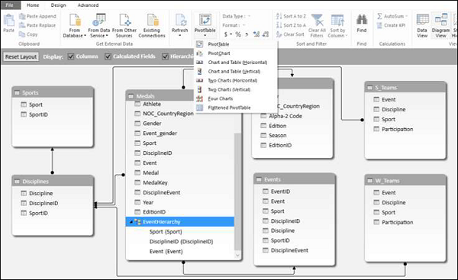The image size is (458, 280).
Task: Select the Disciplines table header
Action: click(x=53, y=182)
